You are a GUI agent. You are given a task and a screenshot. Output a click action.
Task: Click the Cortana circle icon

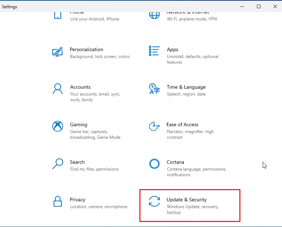coord(154,164)
